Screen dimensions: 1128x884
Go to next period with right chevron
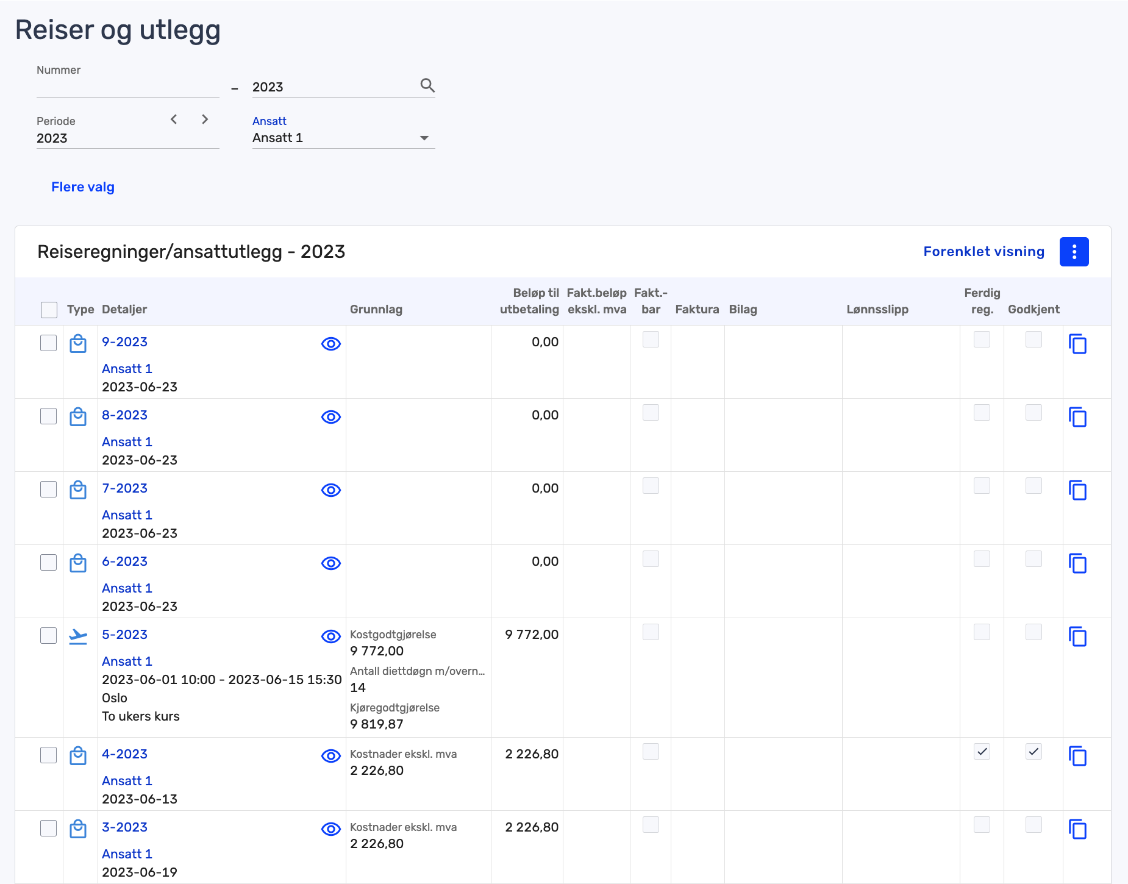coord(205,119)
